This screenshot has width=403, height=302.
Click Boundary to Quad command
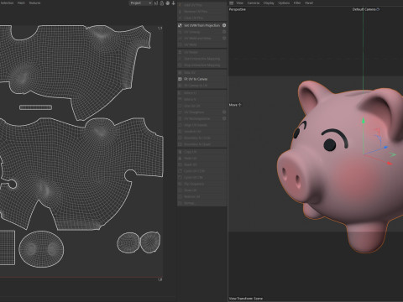(195, 144)
